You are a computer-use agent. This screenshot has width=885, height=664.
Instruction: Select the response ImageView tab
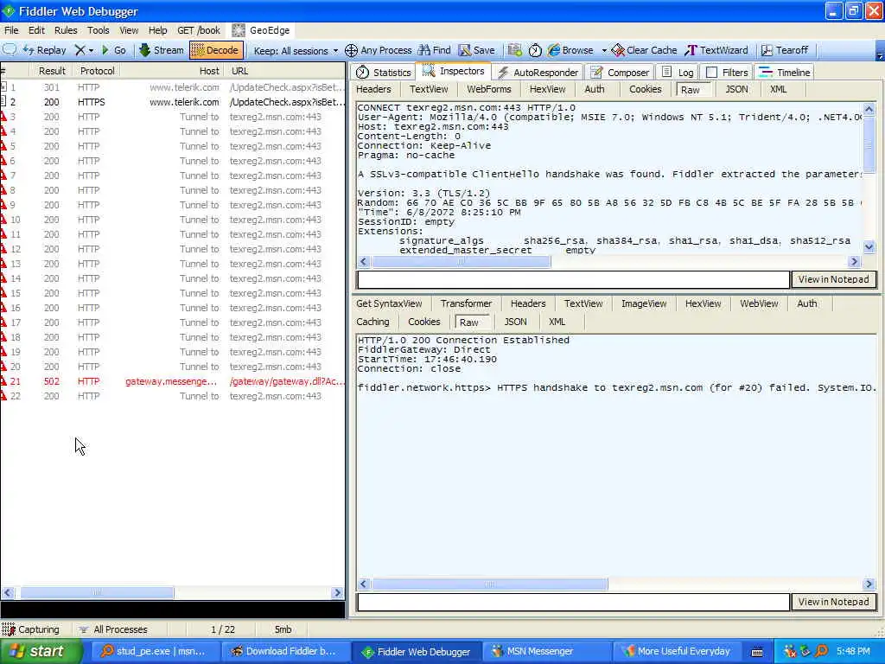click(644, 303)
